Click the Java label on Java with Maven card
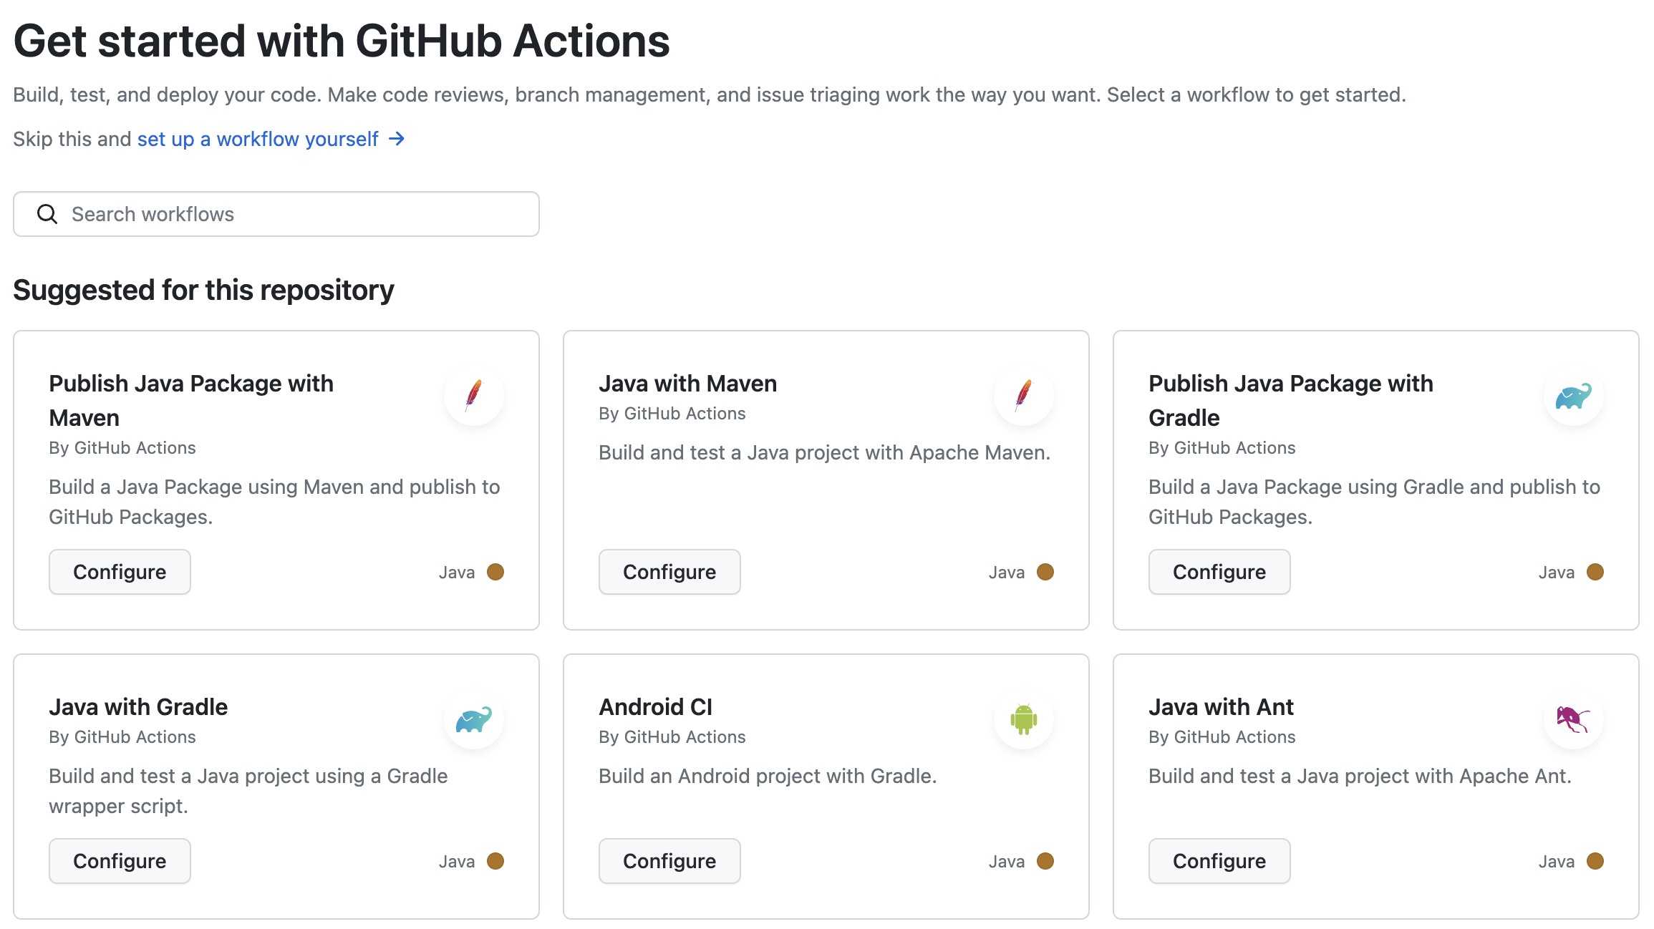The image size is (1654, 929). (x=1005, y=571)
